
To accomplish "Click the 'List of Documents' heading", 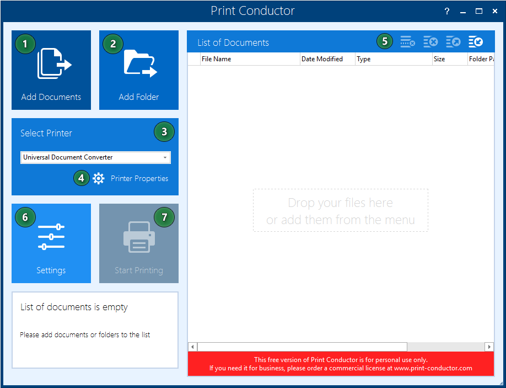I will coord(233,42).
